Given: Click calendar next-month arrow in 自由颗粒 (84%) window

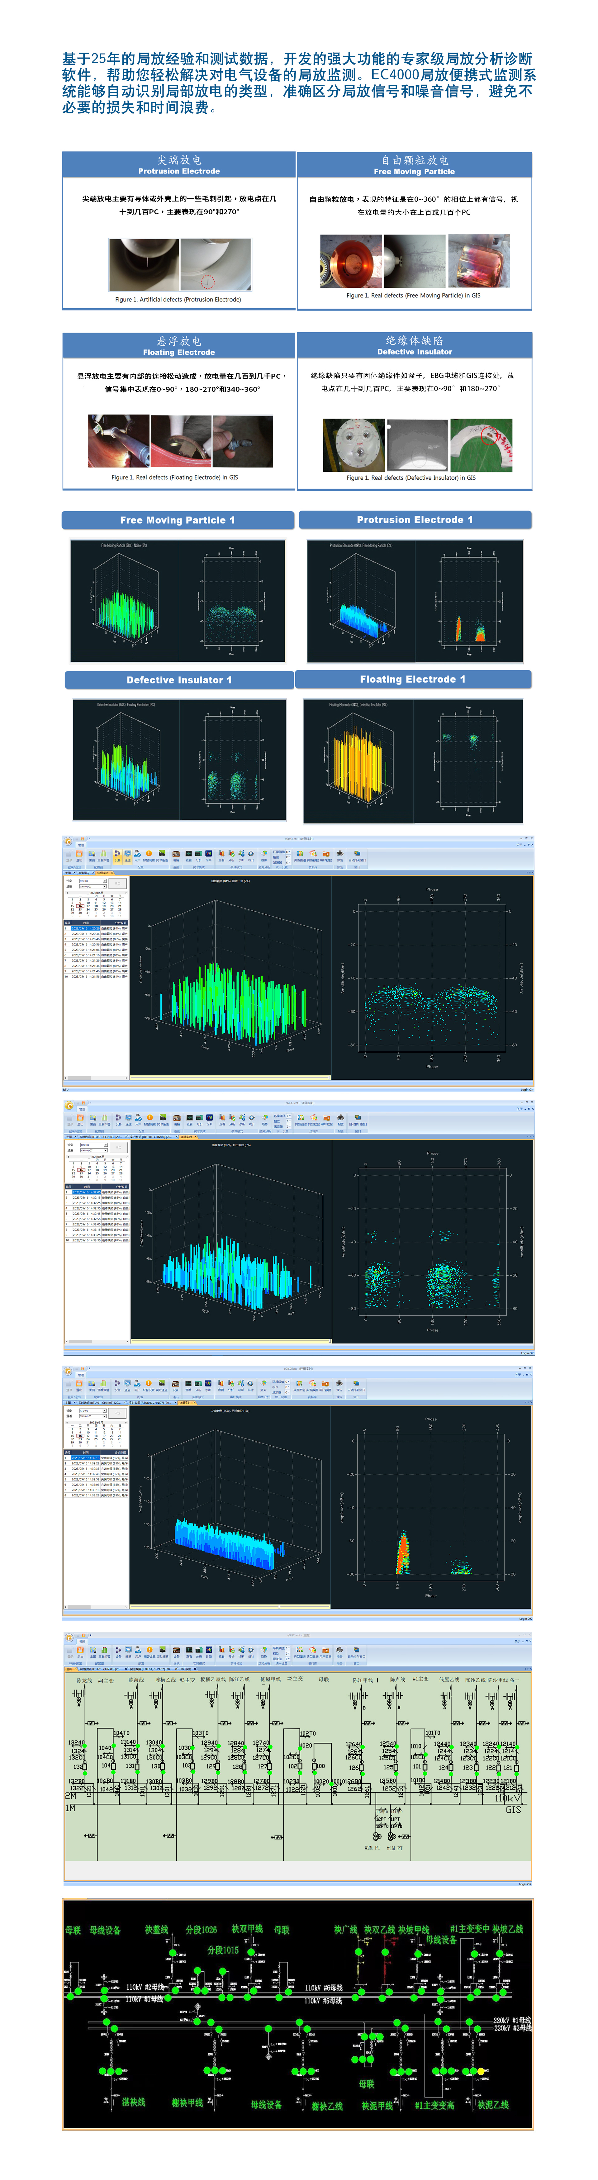Looking at the screenshot, I should coord(126,893).
